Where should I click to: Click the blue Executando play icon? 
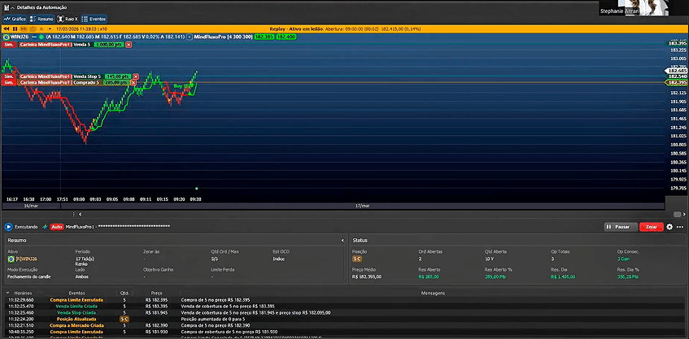click(8, 227)
